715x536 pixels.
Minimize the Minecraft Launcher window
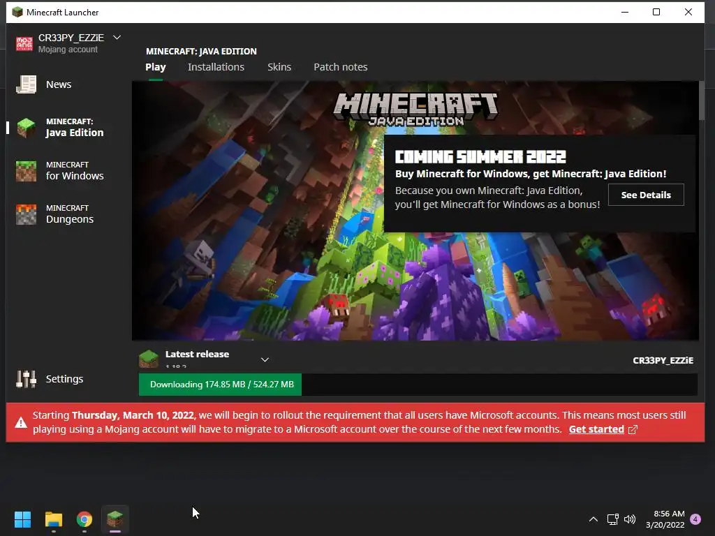click(625, 13)
